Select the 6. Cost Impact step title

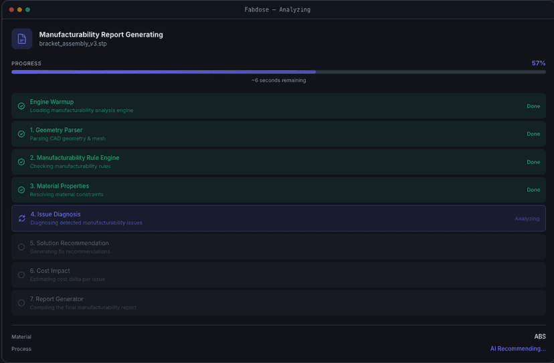50,271
